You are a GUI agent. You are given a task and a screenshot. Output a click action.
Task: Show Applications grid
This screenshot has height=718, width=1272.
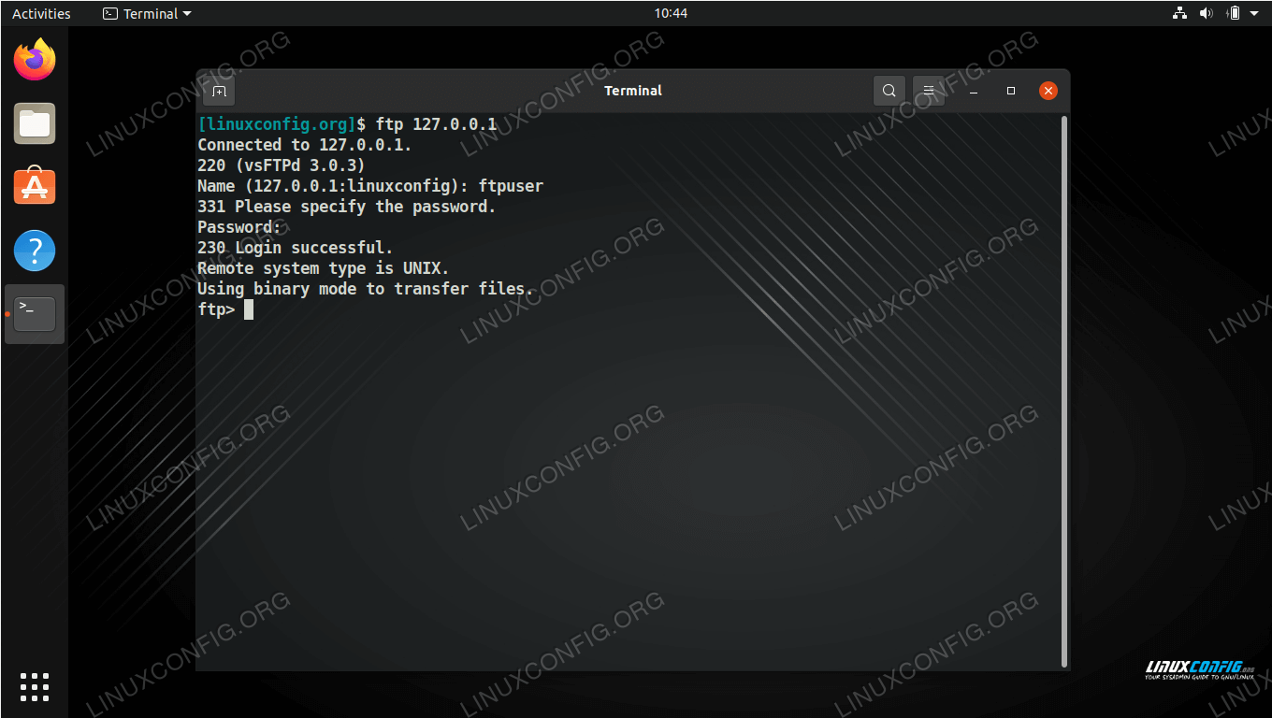[x=35, y=686]
